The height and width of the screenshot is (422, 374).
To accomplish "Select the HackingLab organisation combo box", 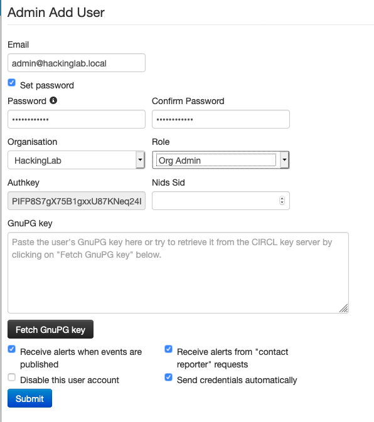I will click(76, 160).
